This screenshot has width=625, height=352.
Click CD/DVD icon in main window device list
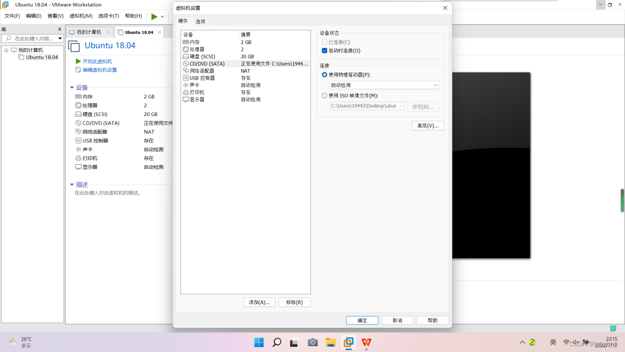(x=78, y=123)
